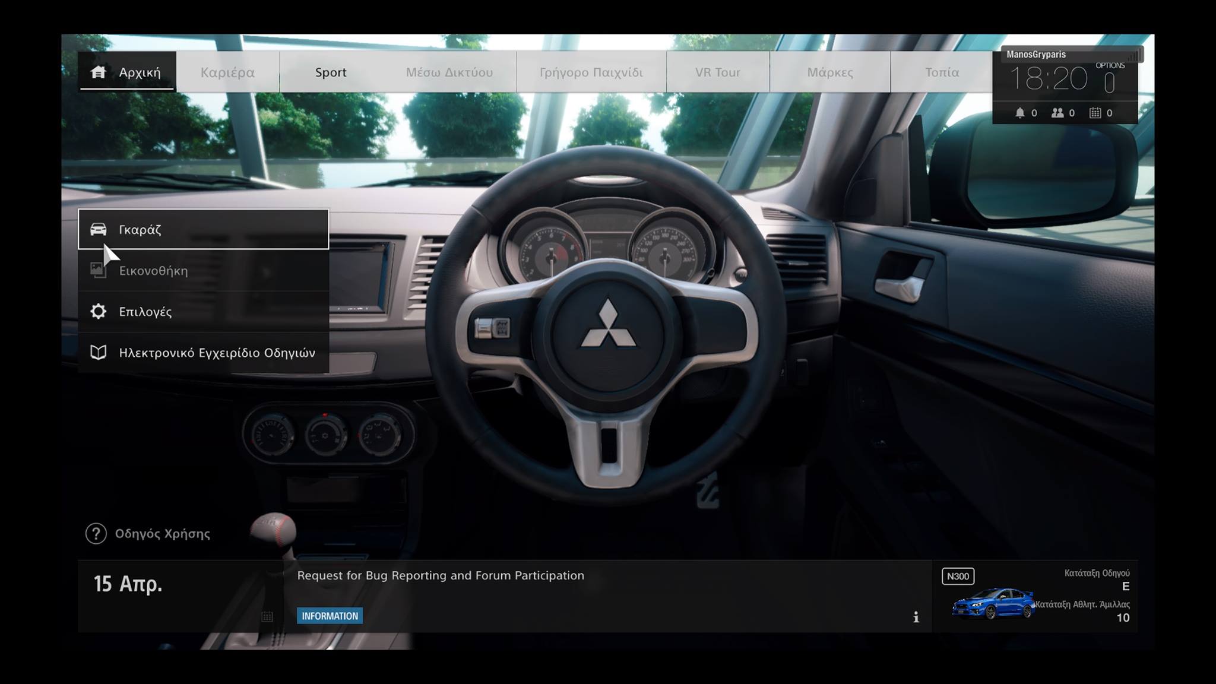Click the home house icon

click(98, 72)
